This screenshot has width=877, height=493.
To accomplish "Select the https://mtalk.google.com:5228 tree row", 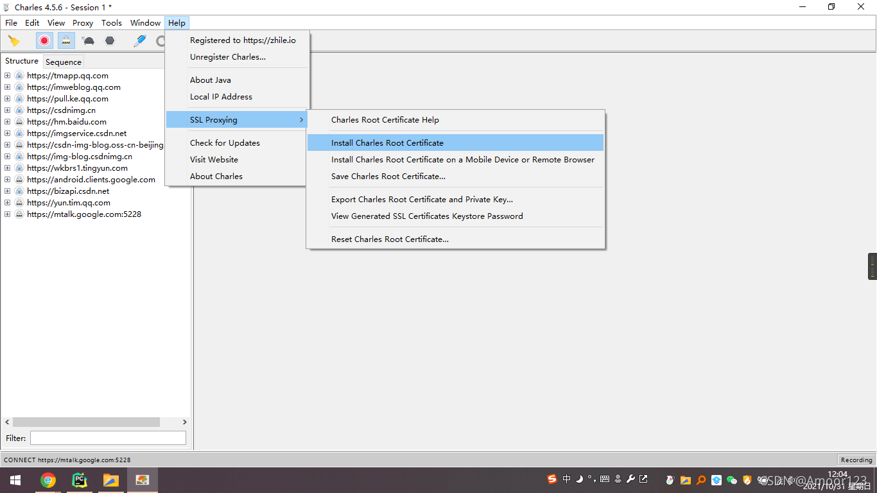I will tap(84, 214).
